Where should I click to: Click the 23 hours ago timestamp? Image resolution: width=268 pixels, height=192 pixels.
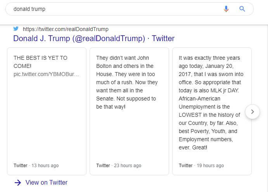pyautogui.click(x=128, y=166)
